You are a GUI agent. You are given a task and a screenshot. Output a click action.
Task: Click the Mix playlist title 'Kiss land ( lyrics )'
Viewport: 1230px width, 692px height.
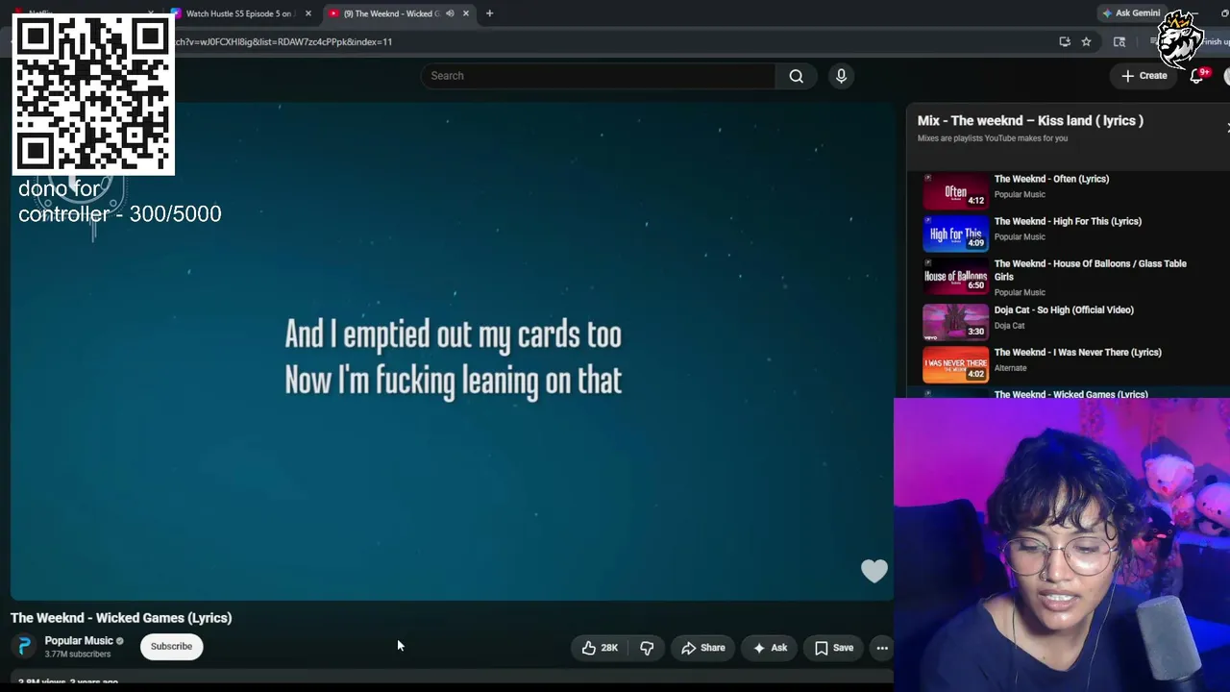click(1030, 120)
